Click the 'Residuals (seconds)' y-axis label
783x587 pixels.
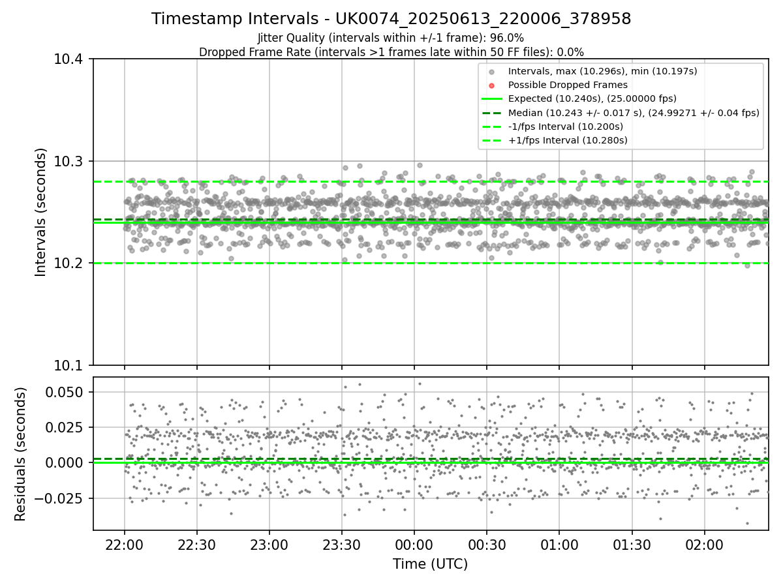point(21,454)
